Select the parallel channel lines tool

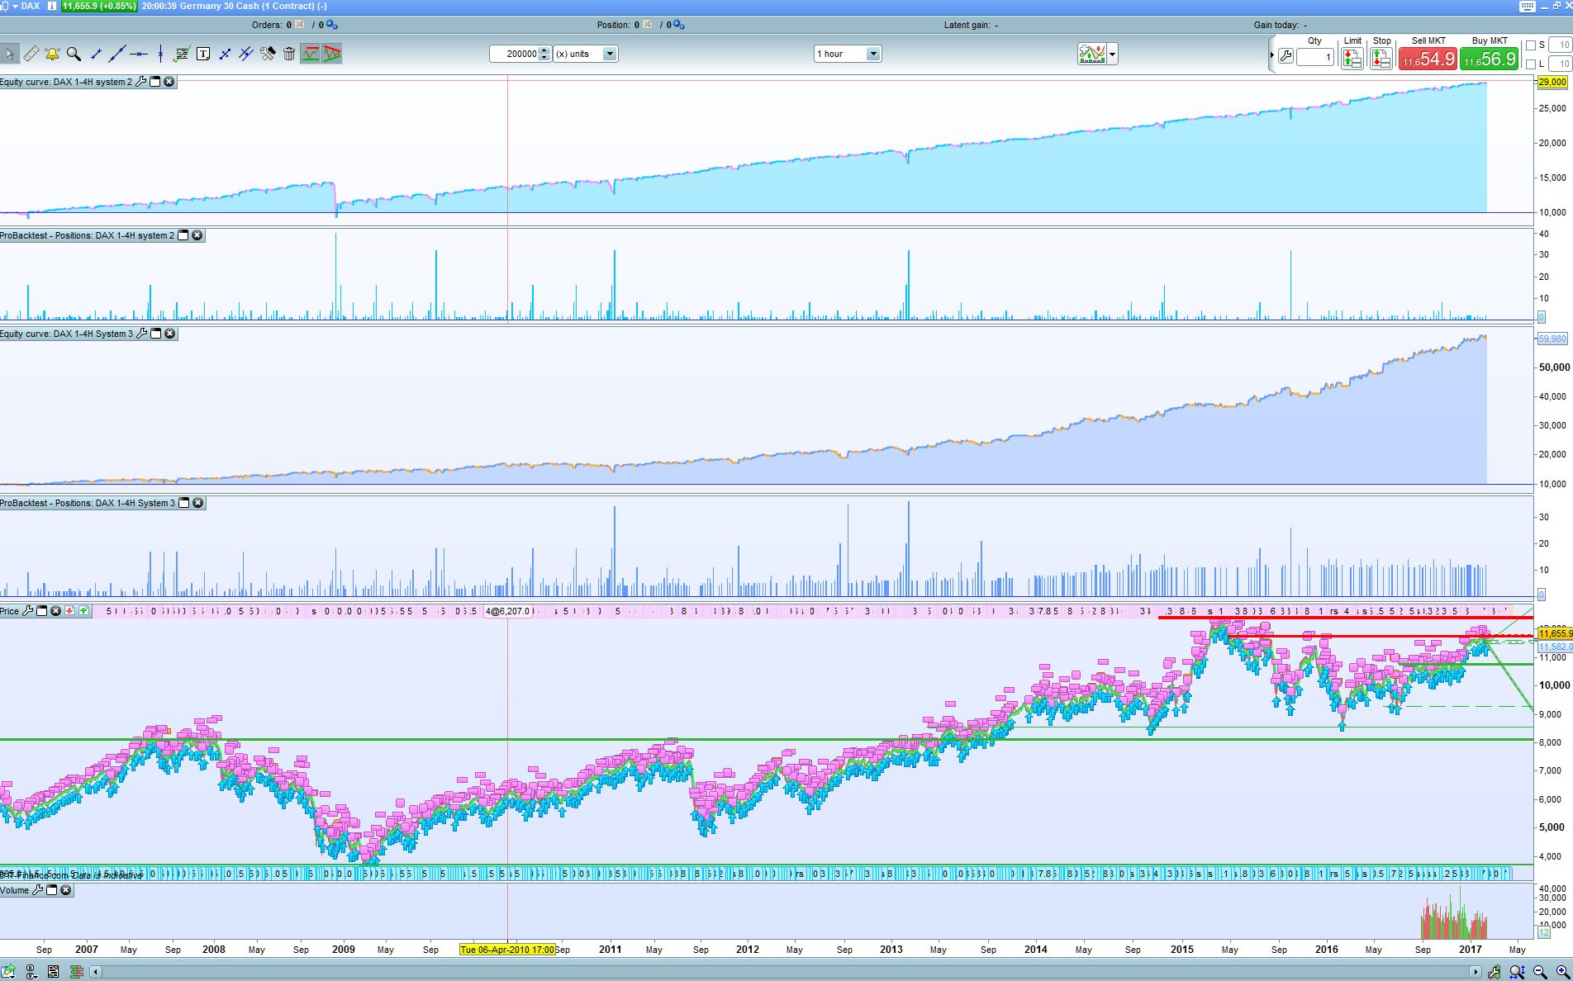click(x=246, y=54)
